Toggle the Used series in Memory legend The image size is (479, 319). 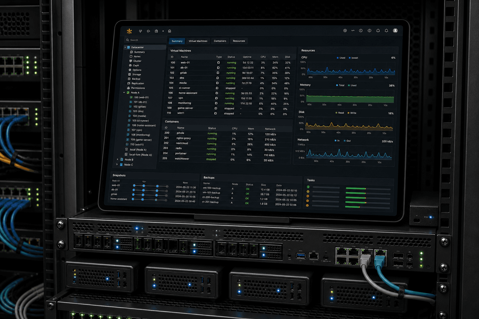point(352,85)
